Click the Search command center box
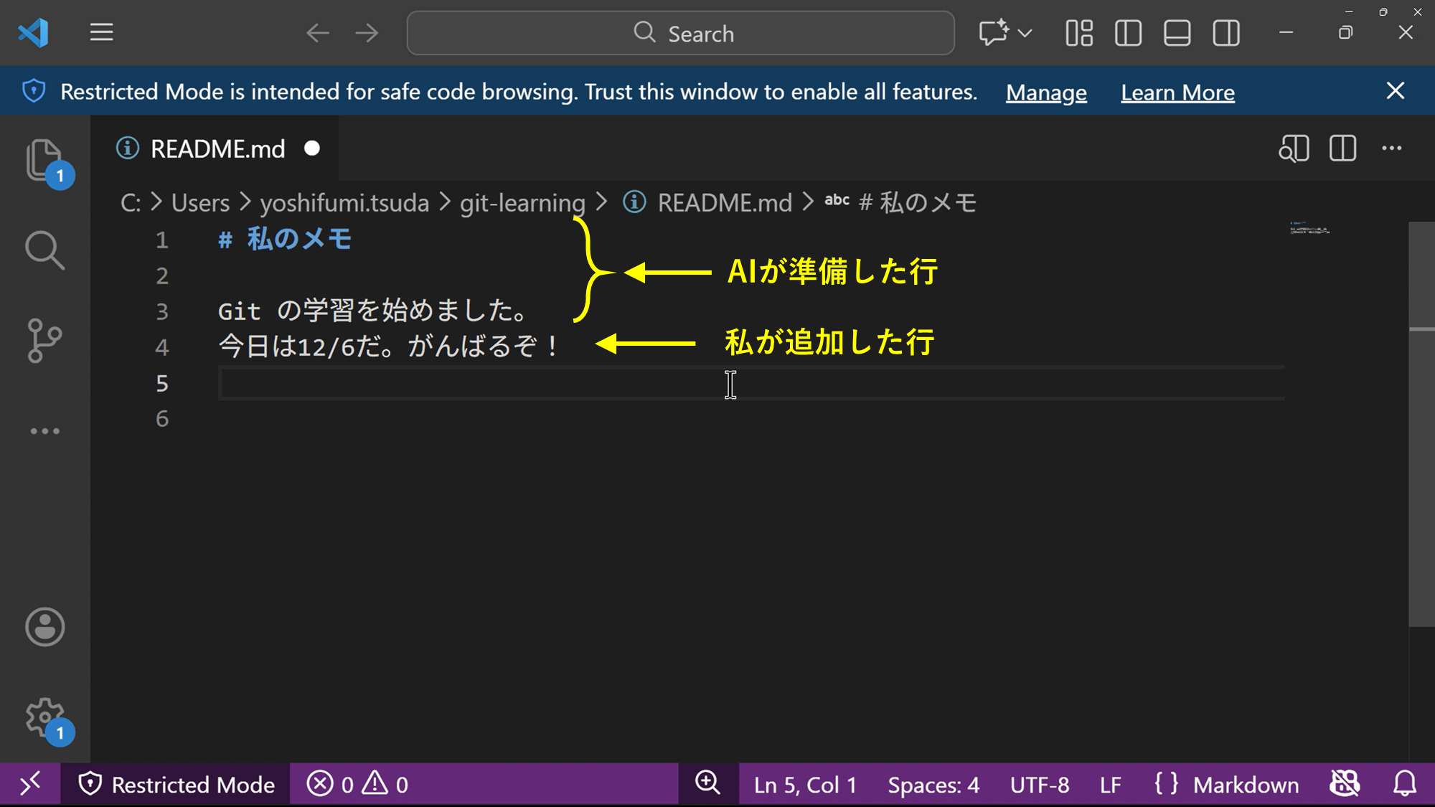Screen dimensions: 1435x807 [x=680, y=33]
